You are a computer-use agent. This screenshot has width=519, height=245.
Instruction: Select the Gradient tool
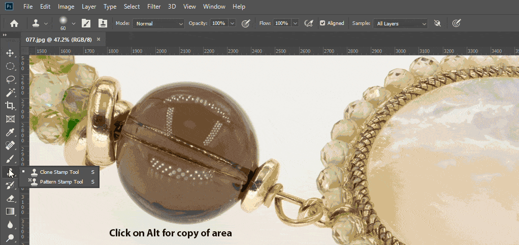click(x=10, y=211)
